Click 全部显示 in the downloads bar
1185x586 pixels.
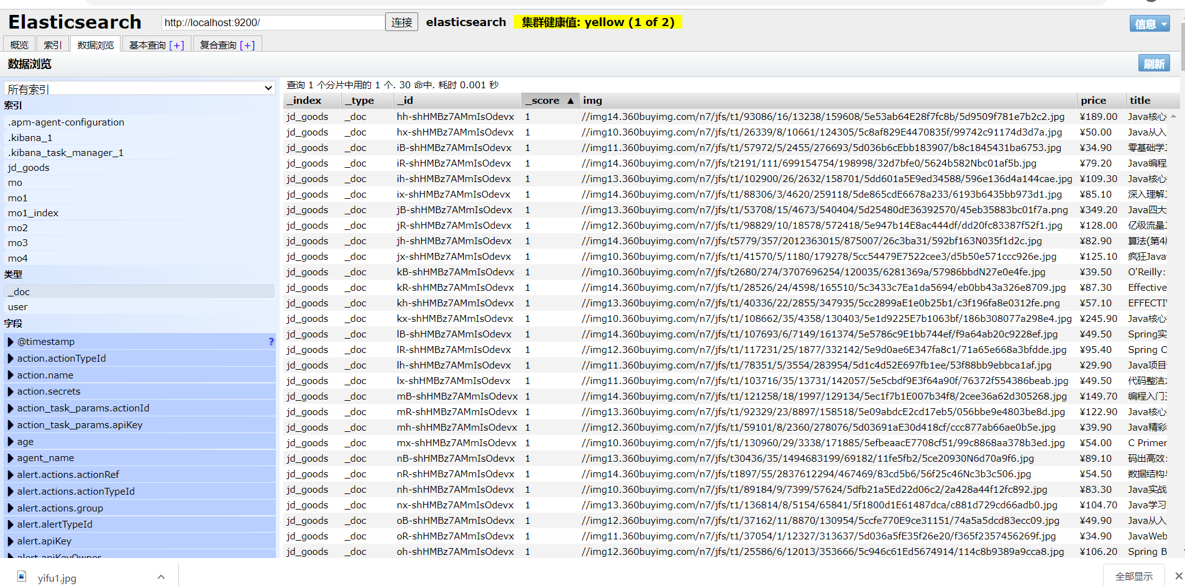coord(1134,576)
